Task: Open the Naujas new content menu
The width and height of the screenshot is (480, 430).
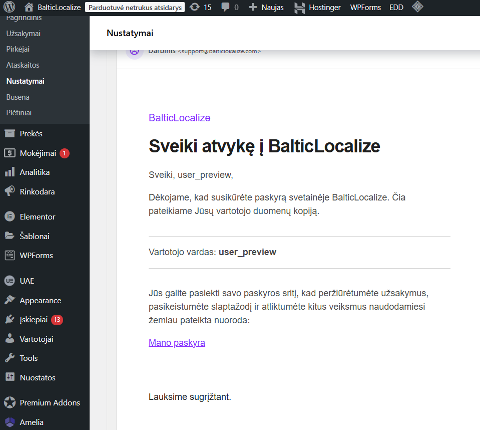Action: coord(266,8)
